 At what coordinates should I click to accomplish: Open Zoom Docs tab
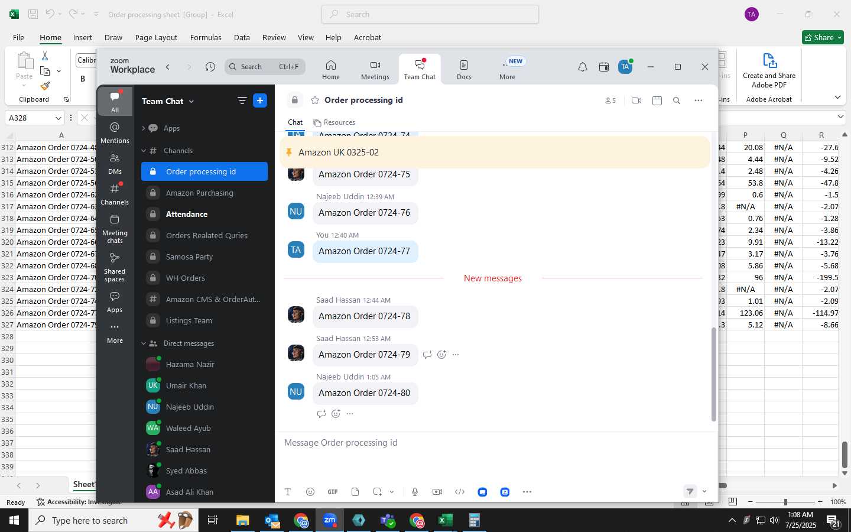coord(464,70)
